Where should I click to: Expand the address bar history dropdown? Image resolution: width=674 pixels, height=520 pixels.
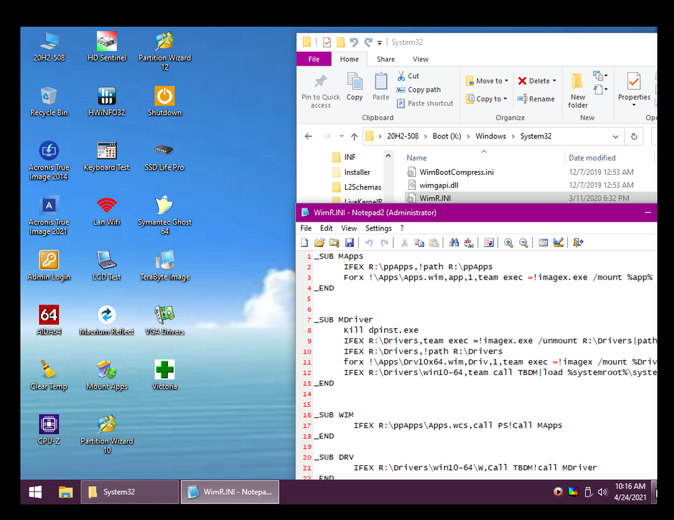coord(616,136)
